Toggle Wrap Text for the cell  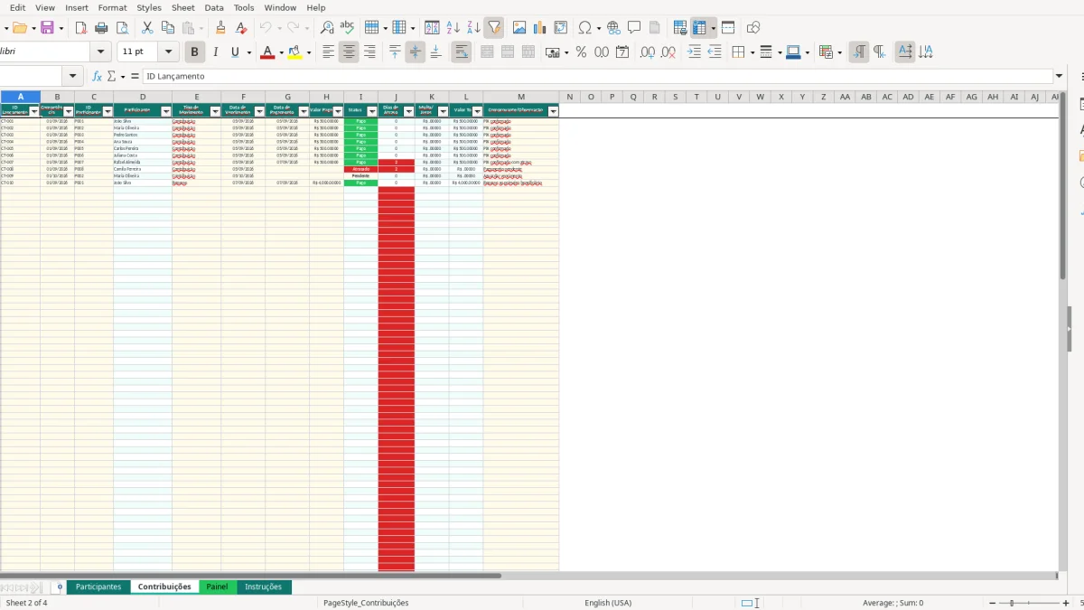tap(462, 52)
